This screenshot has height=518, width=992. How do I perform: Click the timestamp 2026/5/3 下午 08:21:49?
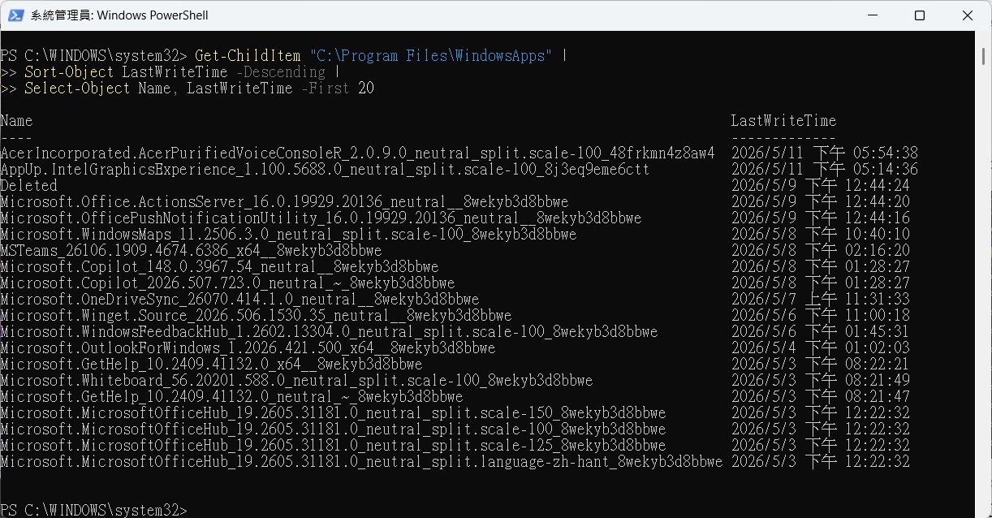821,380
